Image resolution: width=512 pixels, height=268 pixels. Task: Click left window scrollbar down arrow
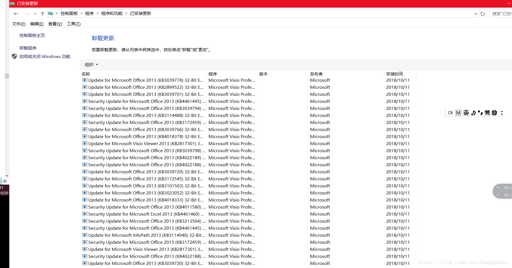(x=7, y=176)
